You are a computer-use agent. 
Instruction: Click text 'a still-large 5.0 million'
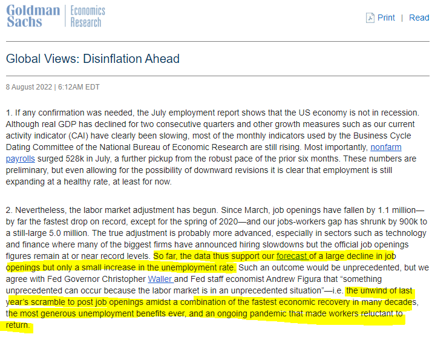tap(47, 233)
